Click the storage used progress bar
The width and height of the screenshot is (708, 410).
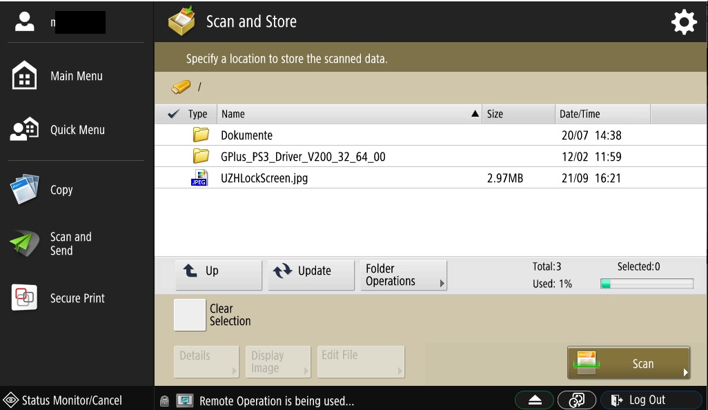pyautogui.click(x=647, y=284)
